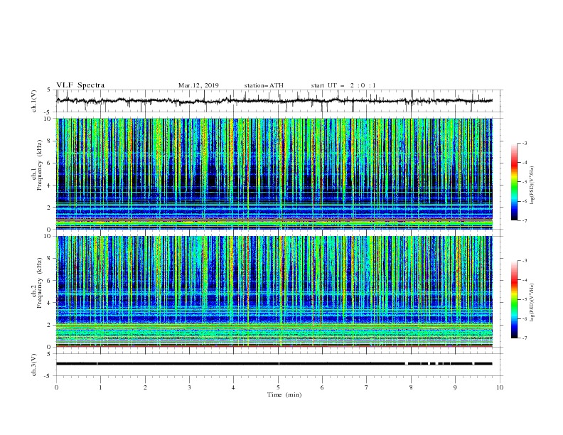The width and height of the screenshot is (563, 435).
Task: Click the 'station=ATH' label
Action: coord(264,85)
